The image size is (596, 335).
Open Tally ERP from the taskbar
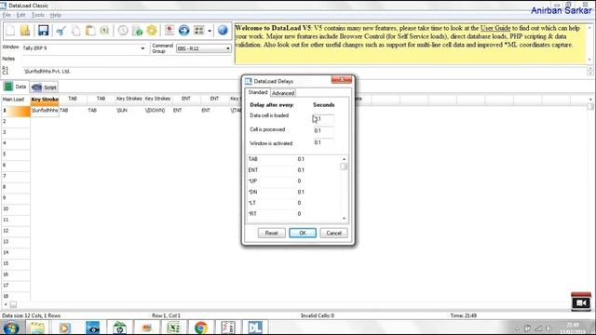[228, 328]
